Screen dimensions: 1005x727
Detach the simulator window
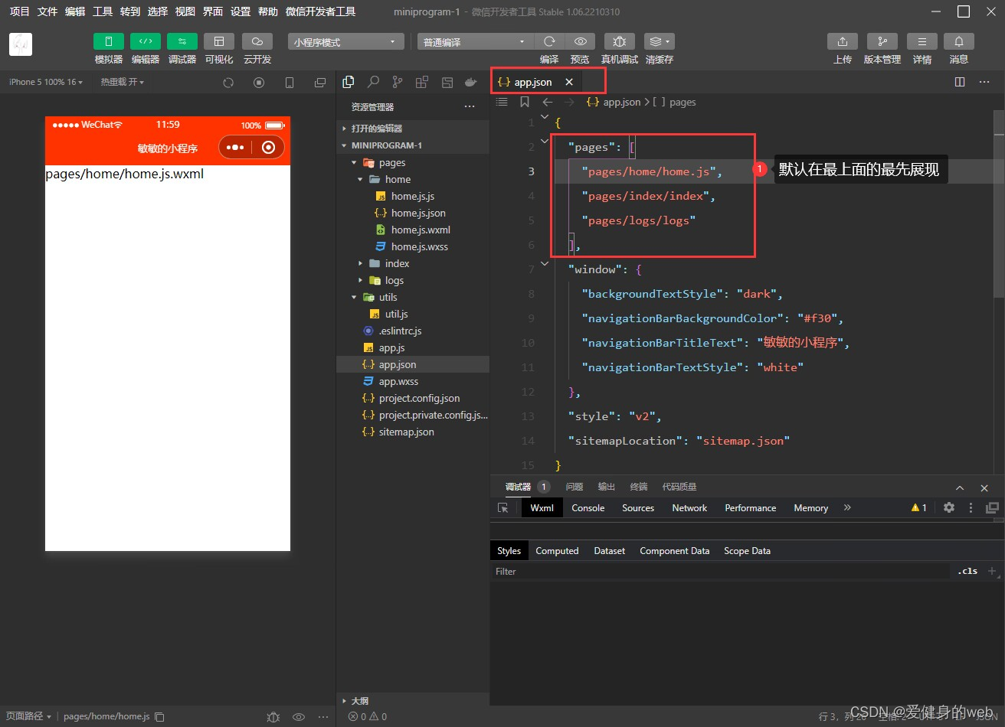(320, 83)
